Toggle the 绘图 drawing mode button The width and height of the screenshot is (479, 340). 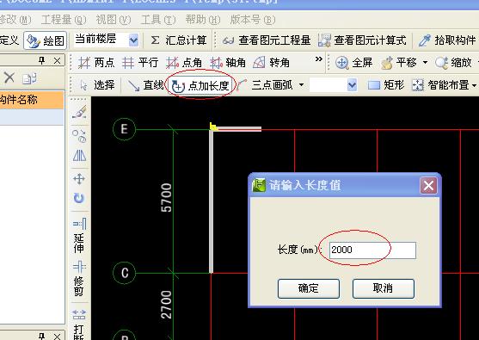(46, 40)
